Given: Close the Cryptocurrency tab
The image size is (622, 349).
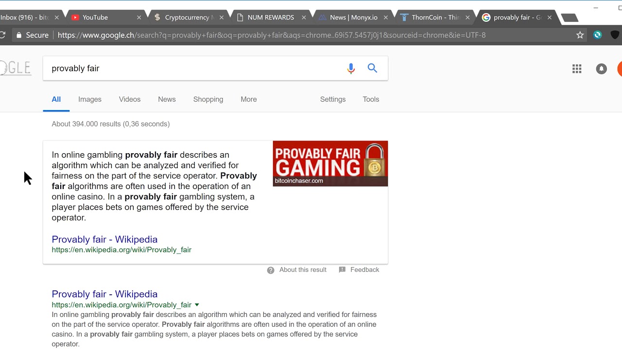Looking at the screenshot, I should click(221, 17).
